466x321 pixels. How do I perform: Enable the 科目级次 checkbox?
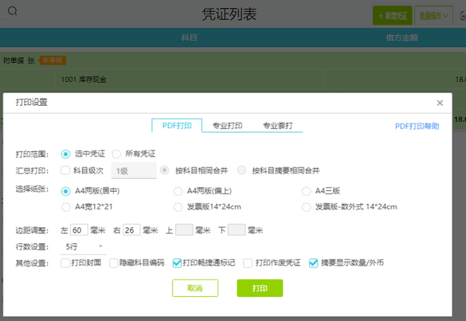click(65, 170)
